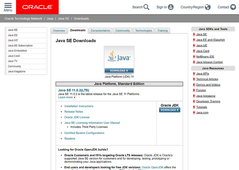Image resolution: width=239 pixels, height=170 pixels.
Task: Click red arrow icon beside Java.com
Action: tap(194, 113)
